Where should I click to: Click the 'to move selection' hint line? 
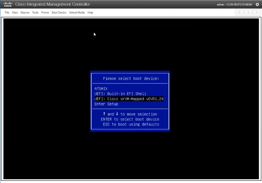pos(130,114)
